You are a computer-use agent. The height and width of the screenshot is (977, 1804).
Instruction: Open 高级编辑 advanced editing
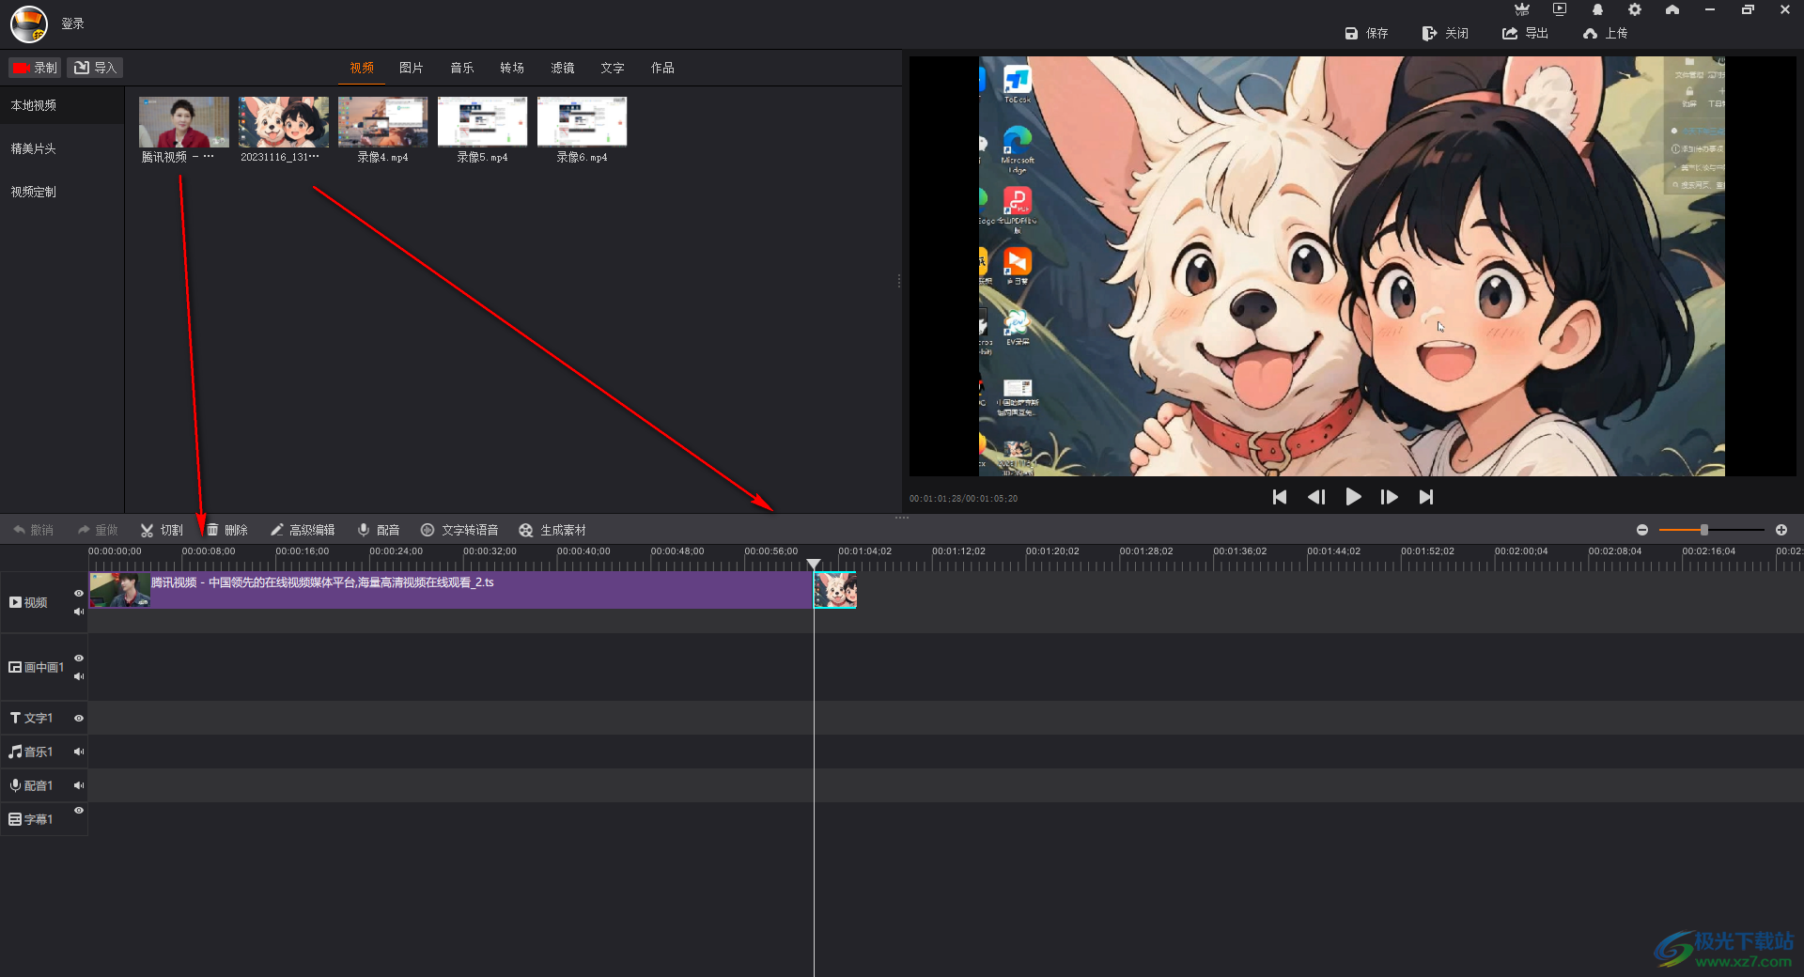pyautogui.click(x=302, y=530)
